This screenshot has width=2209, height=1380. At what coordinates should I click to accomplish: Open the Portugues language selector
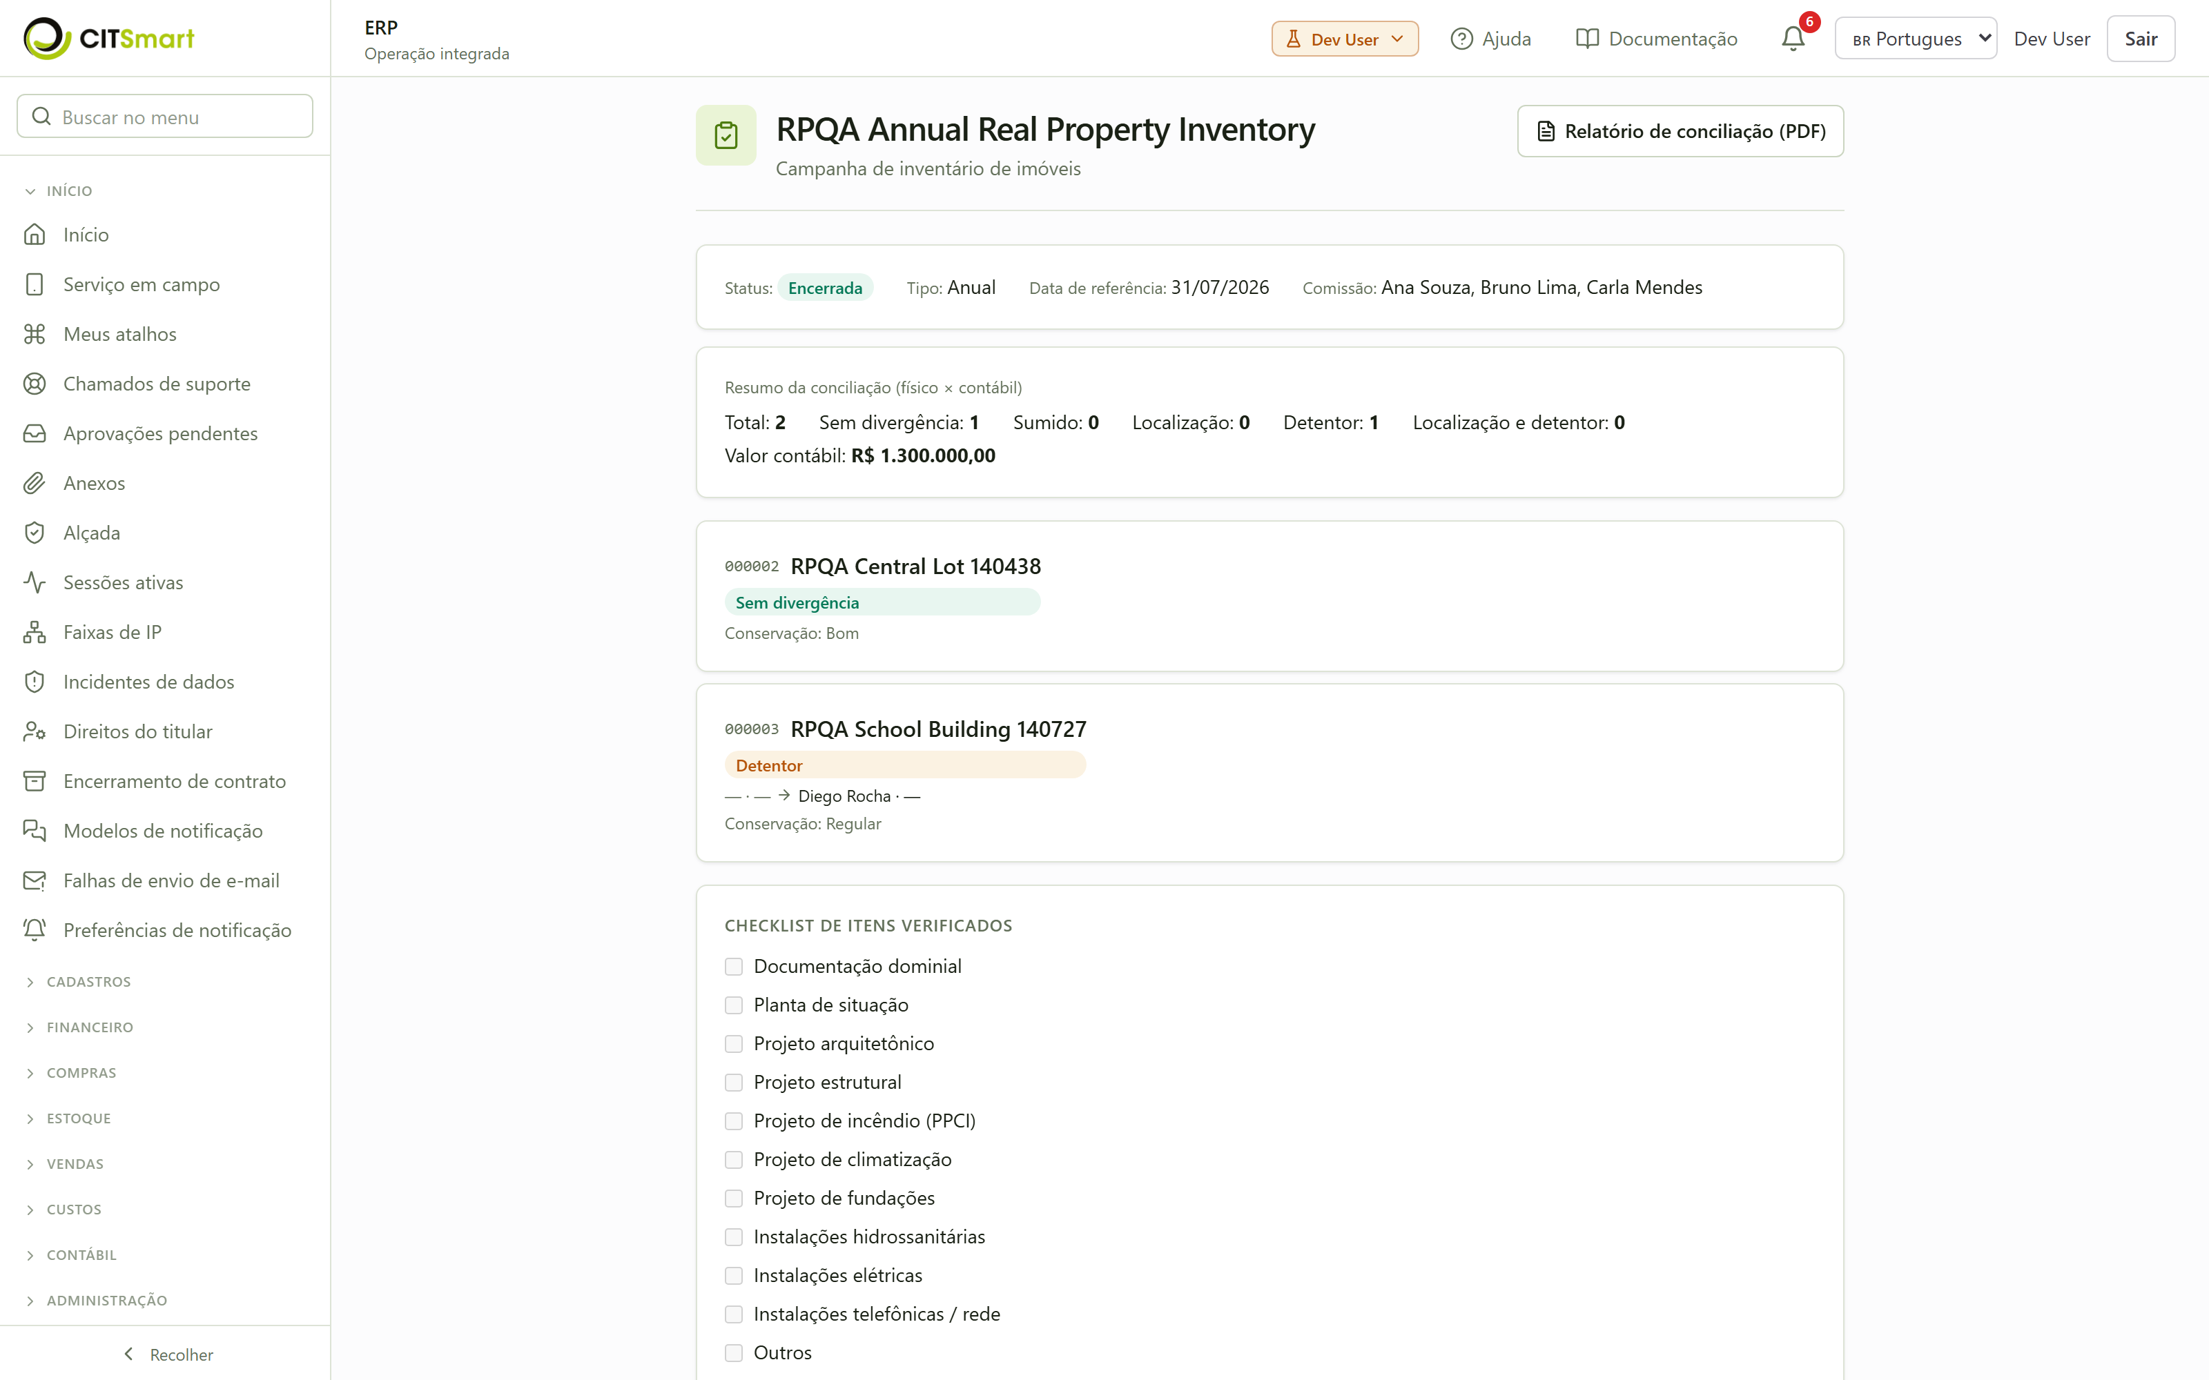click(x=1915, y=39)
